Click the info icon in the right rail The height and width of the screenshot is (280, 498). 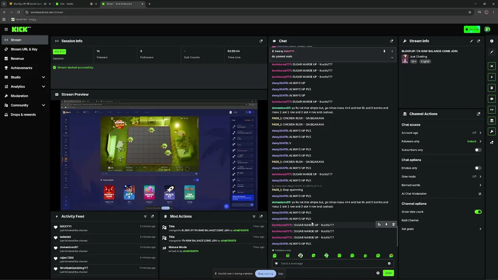[x=492, y=41]
